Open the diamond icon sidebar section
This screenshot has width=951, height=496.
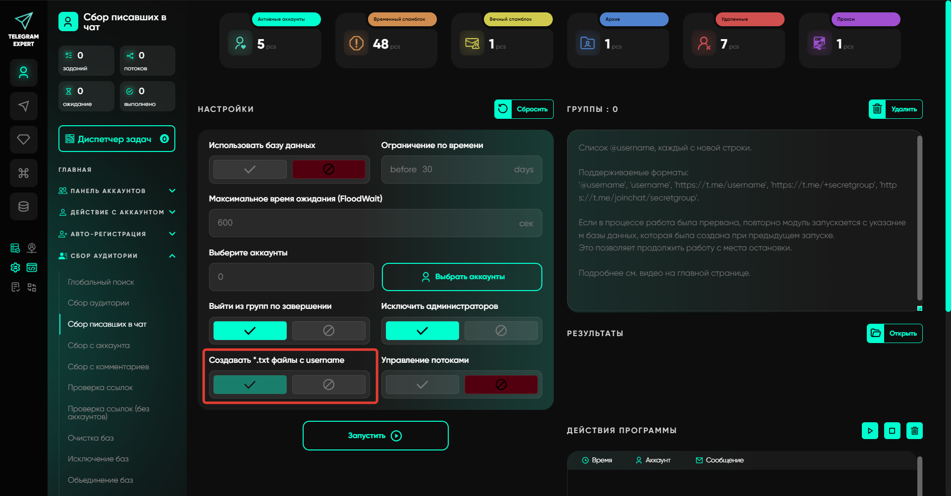[23, 140]
